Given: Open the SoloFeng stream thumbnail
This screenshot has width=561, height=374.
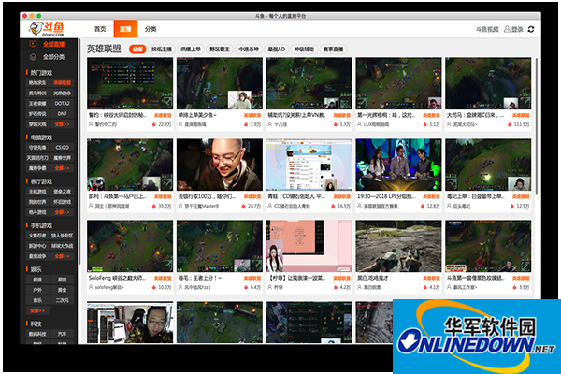Looking at the screenshot, I should tap(130, 246).
